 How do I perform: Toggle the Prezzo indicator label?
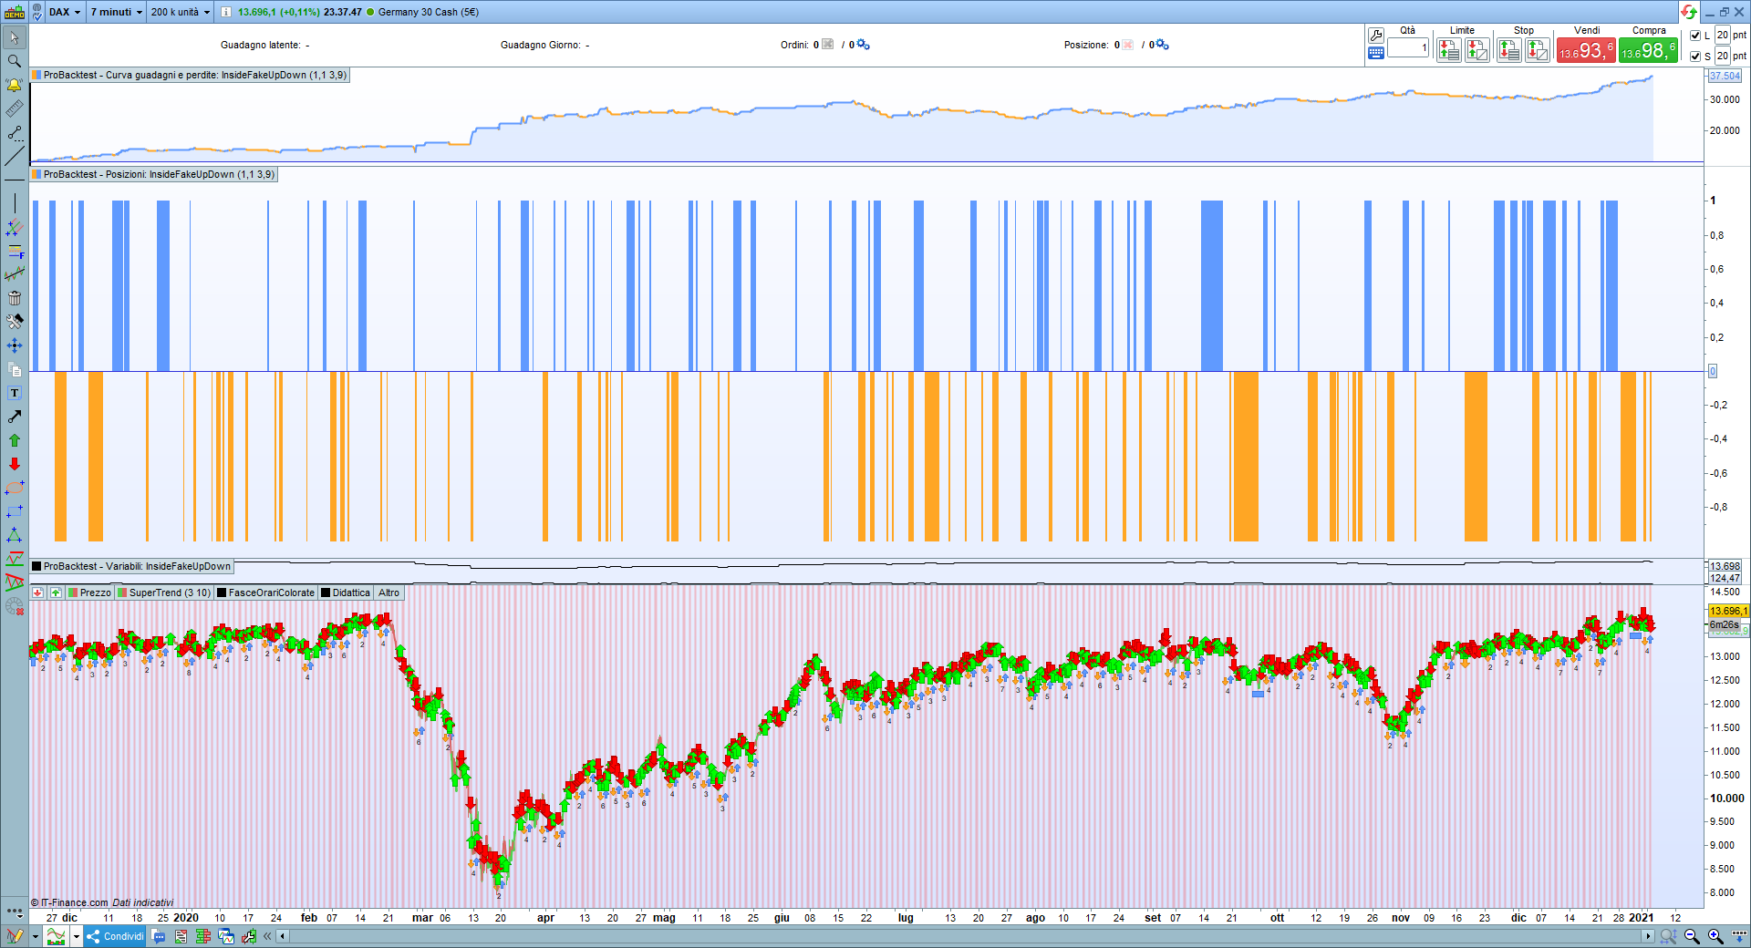(90, 592)
